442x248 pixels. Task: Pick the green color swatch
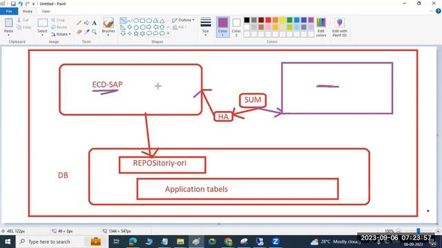[289, 20]
